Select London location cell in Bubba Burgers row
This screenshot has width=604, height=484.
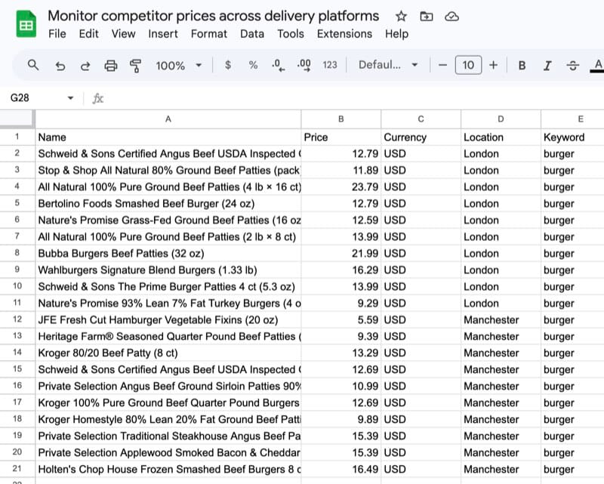(x=501, y=253)
